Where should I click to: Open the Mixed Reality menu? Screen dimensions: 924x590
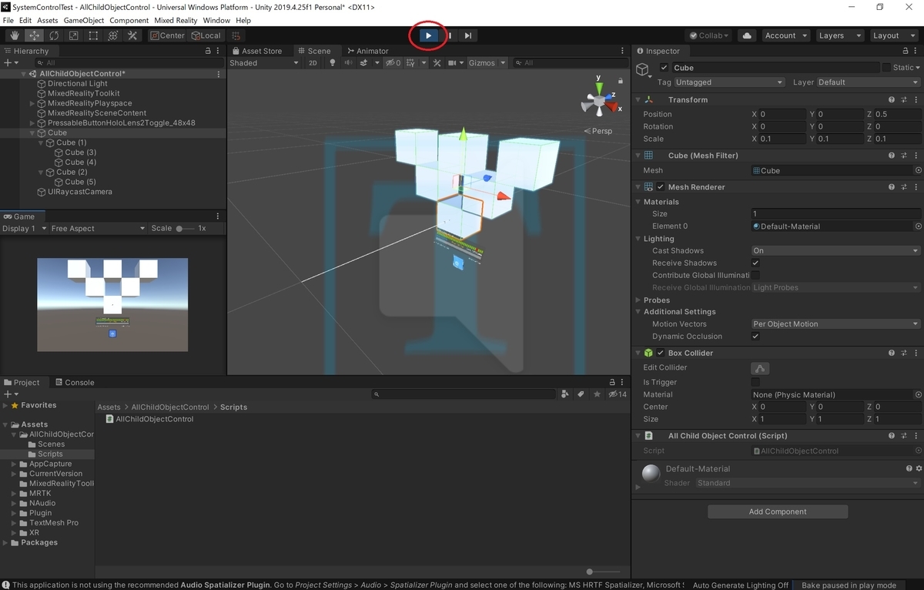tap(176, 20)
